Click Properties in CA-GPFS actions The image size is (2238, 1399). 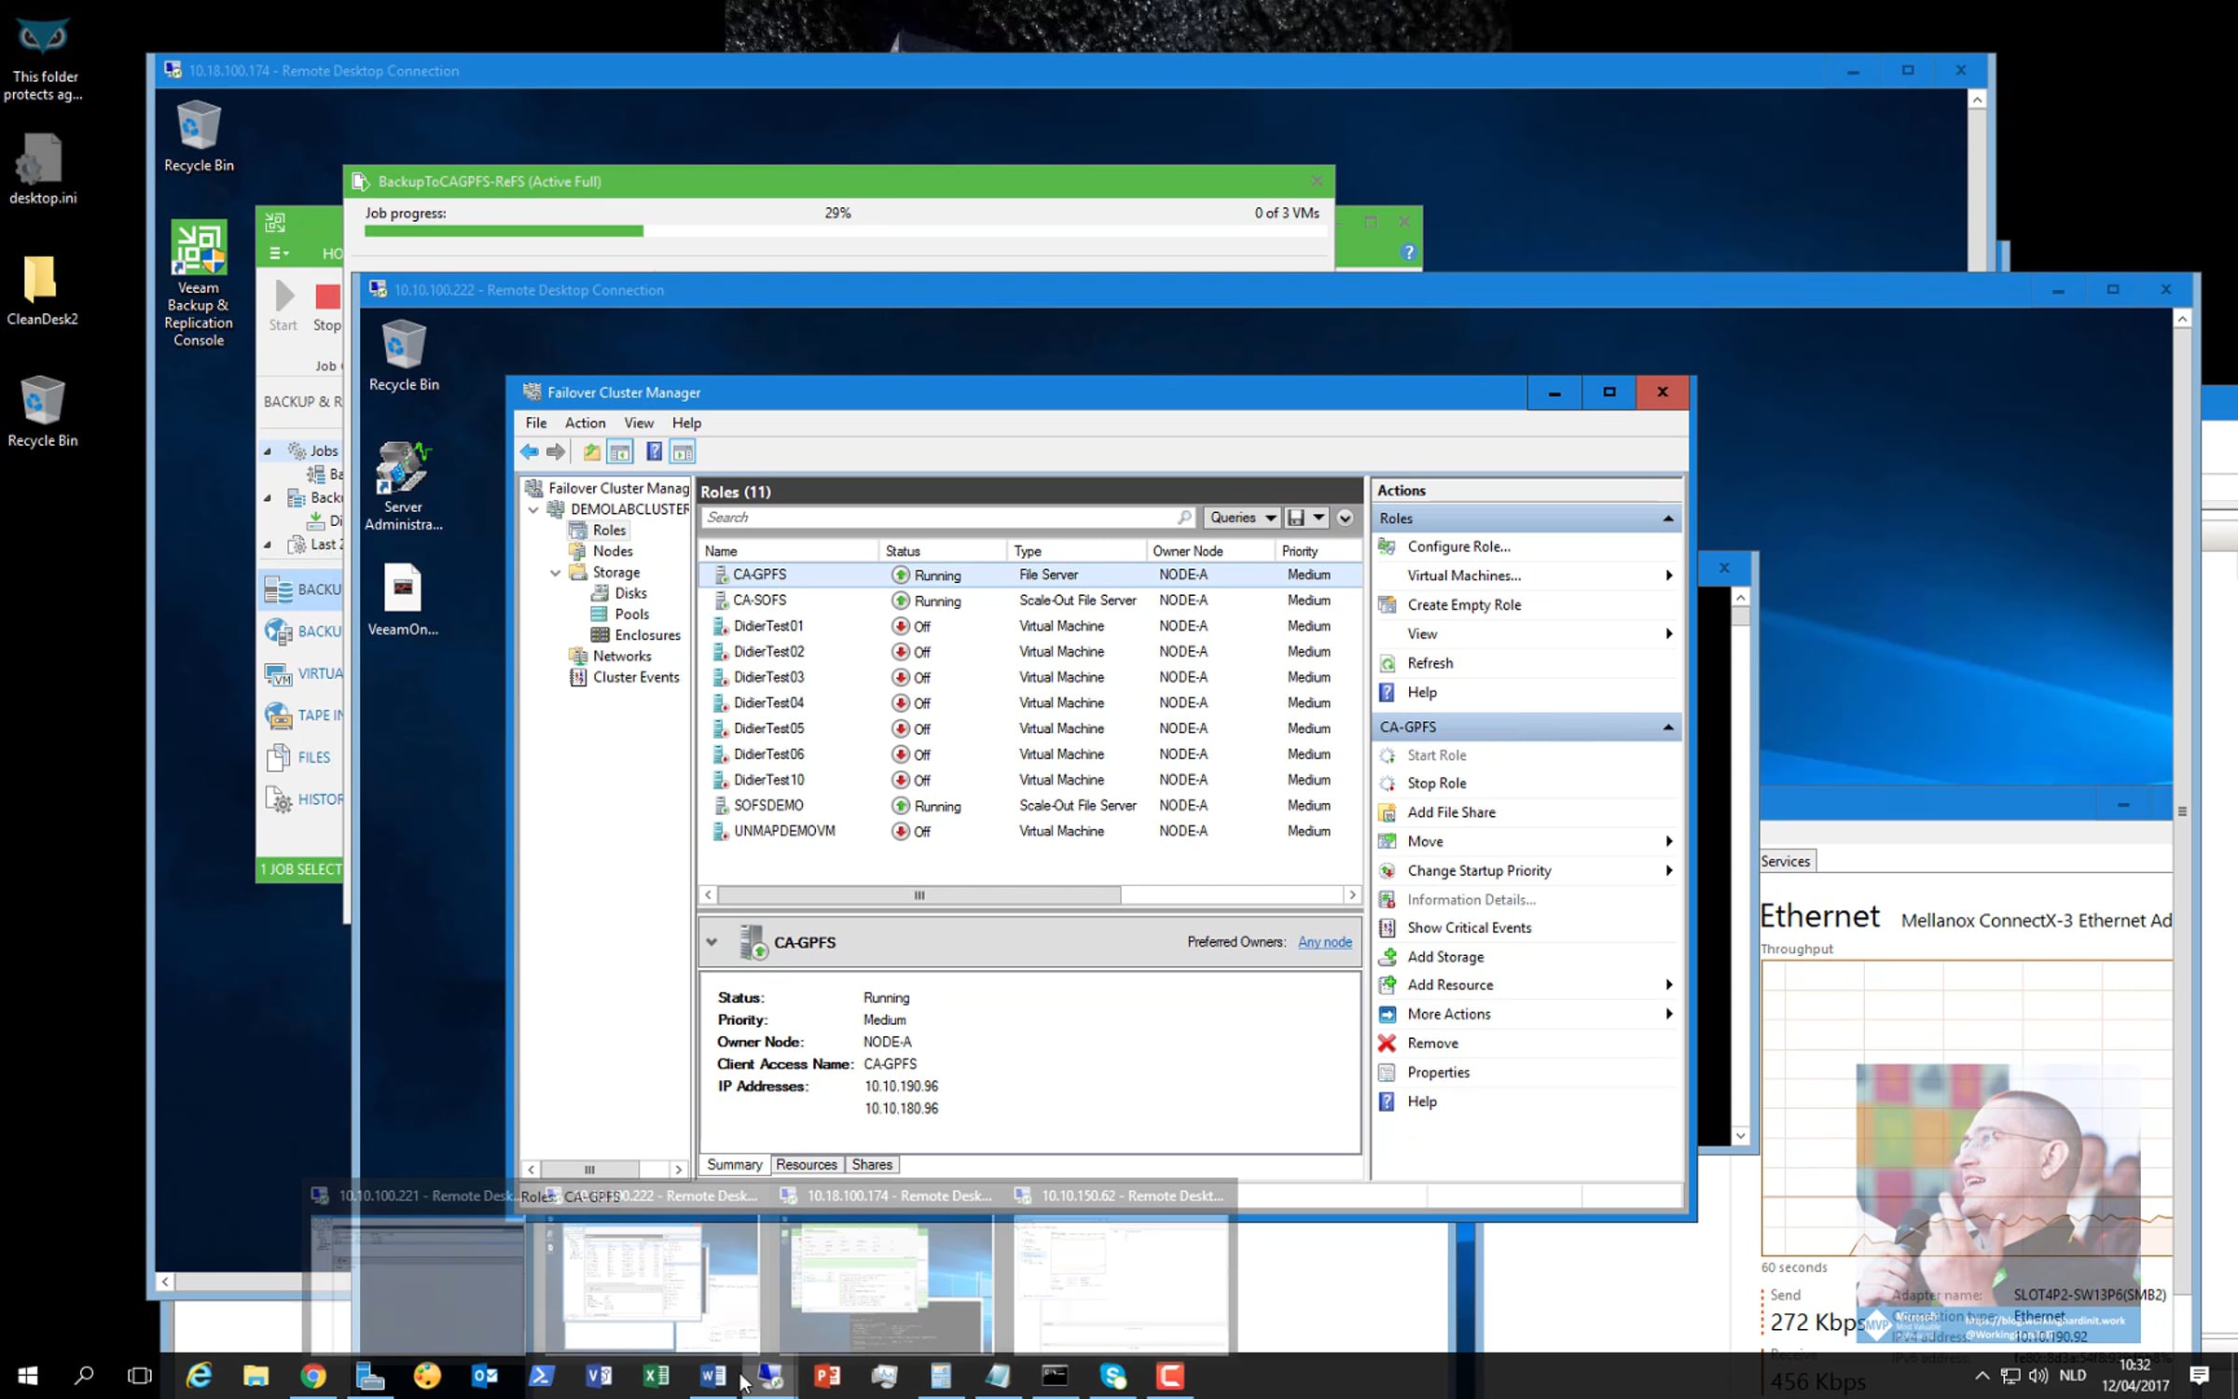1438,1073
